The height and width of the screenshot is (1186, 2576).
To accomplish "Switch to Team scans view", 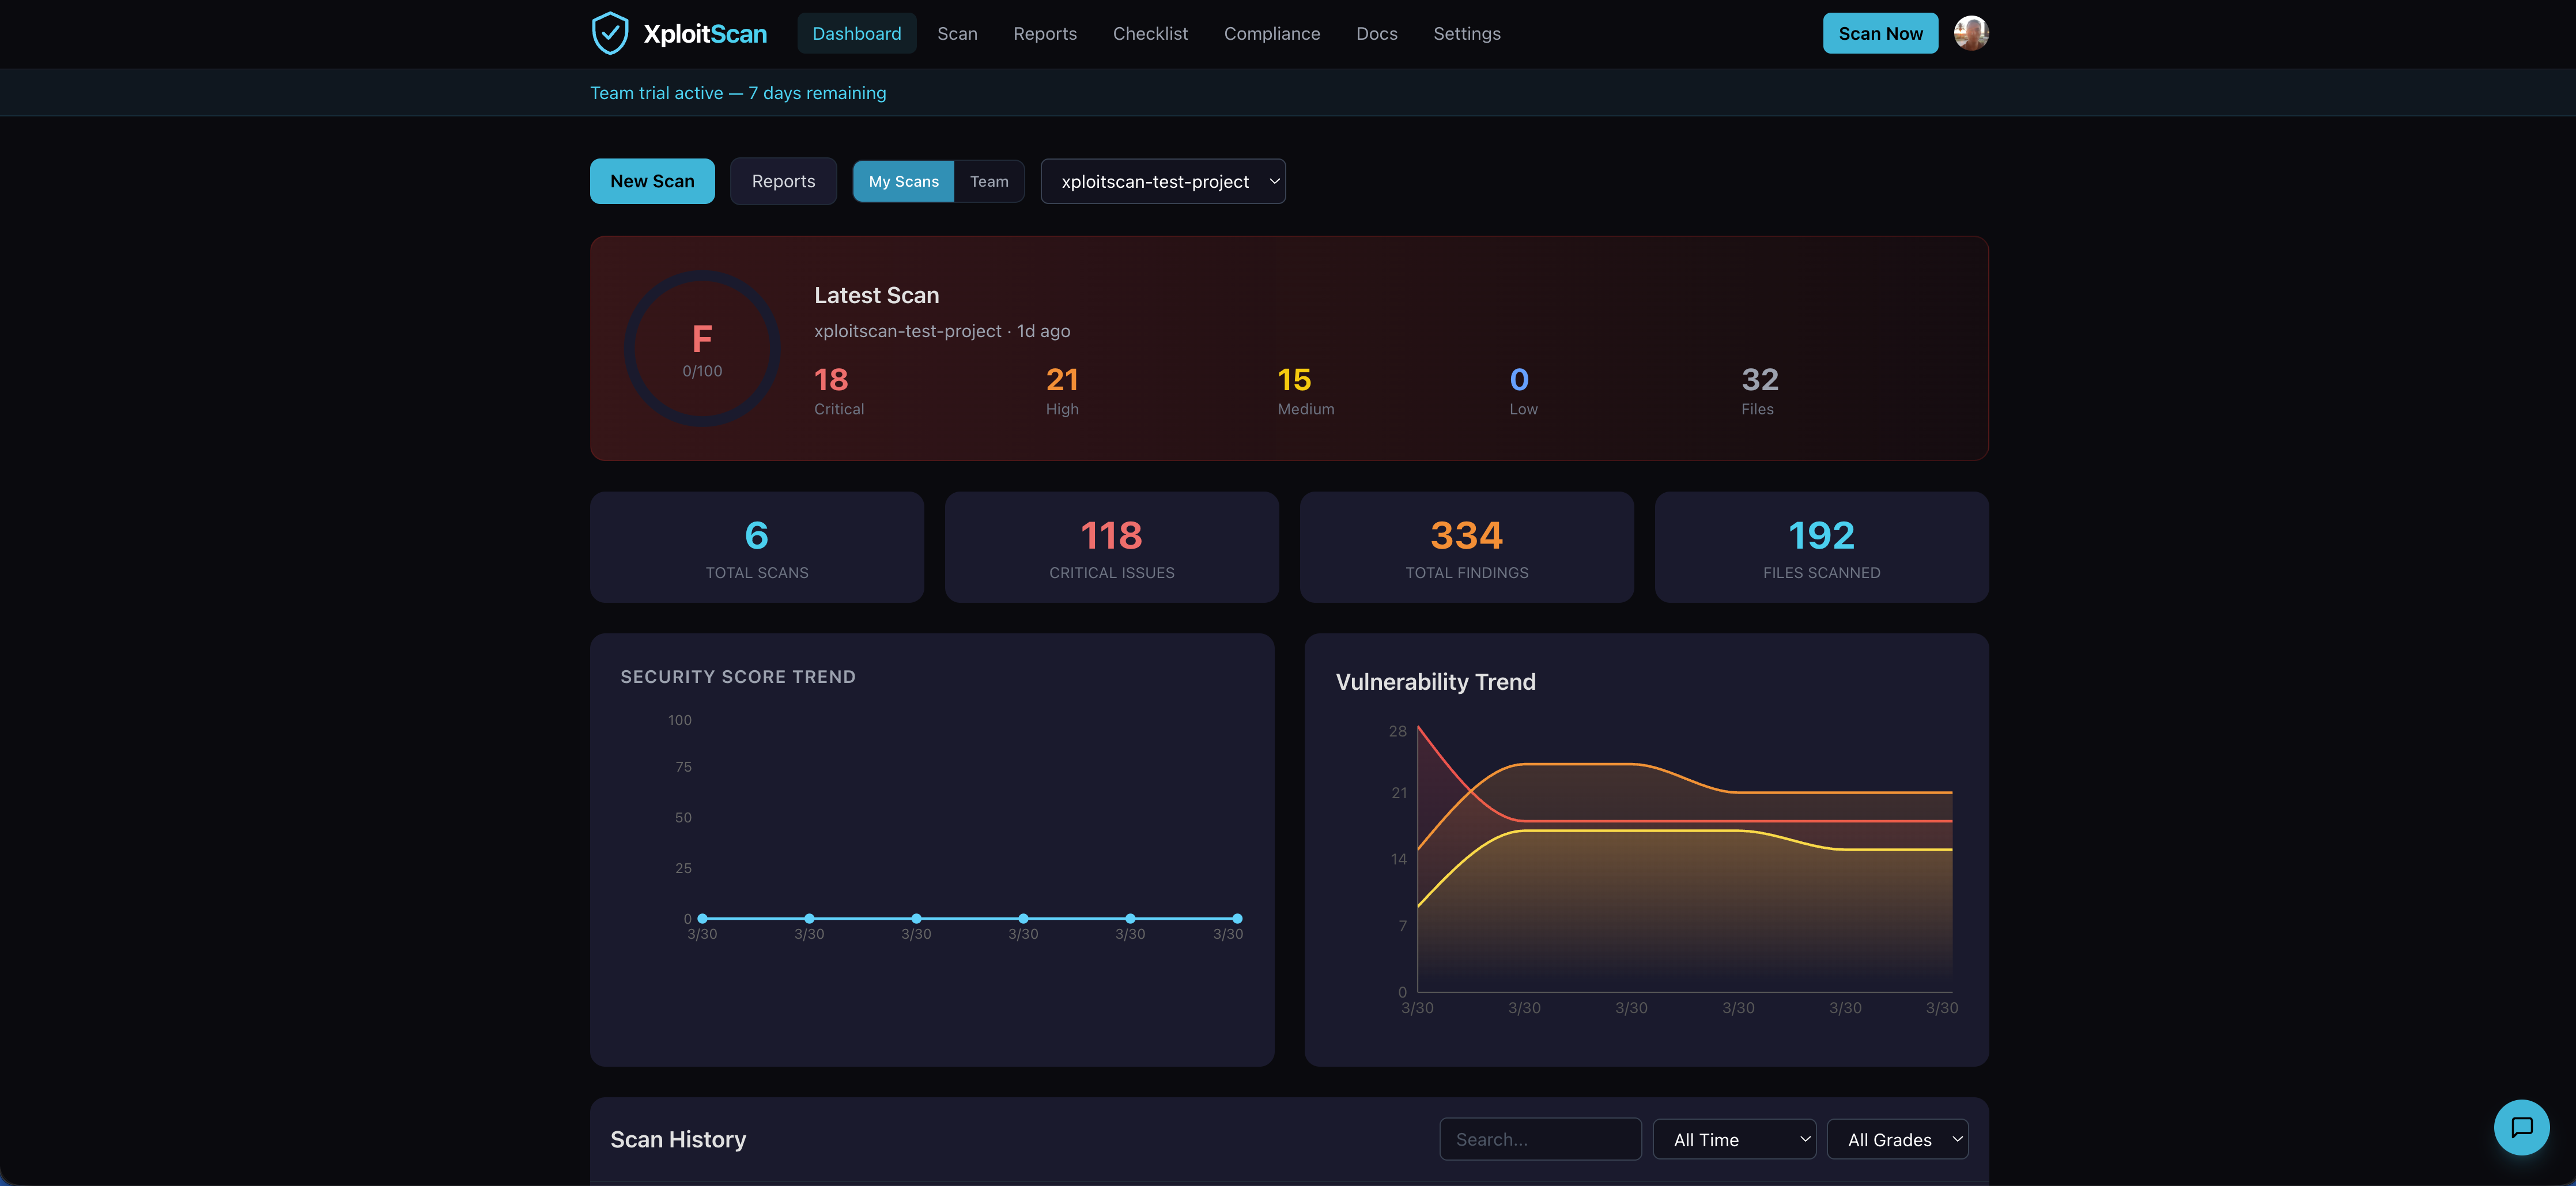I will [988, 181].
